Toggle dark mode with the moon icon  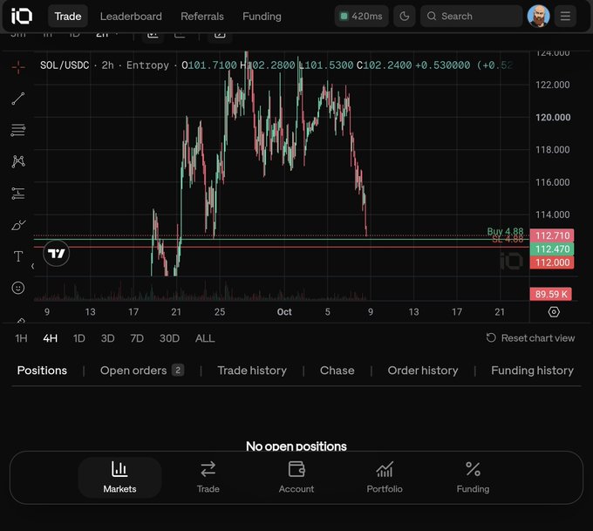pos(405,17)
